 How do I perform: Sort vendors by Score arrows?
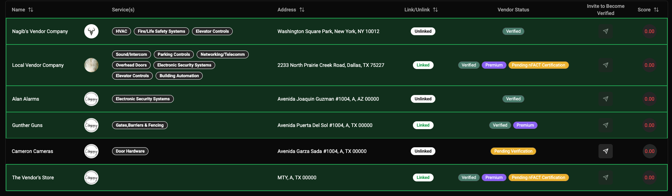656,10
